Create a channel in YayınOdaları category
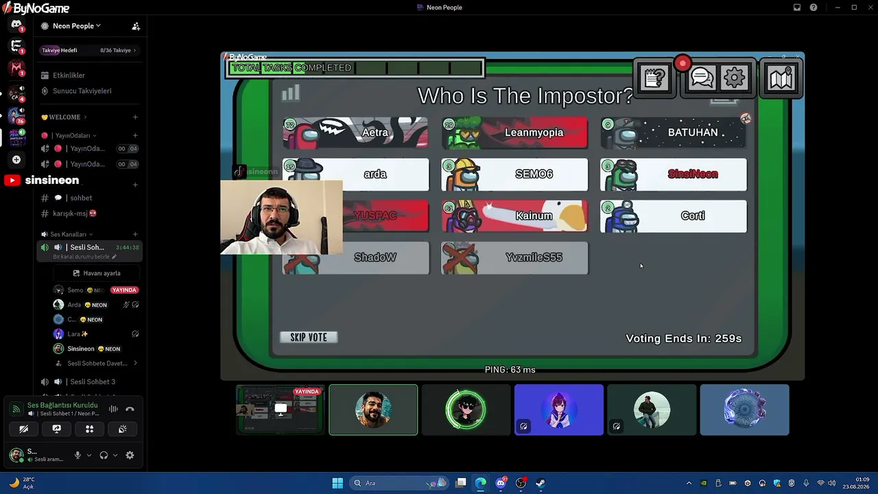 135,136
